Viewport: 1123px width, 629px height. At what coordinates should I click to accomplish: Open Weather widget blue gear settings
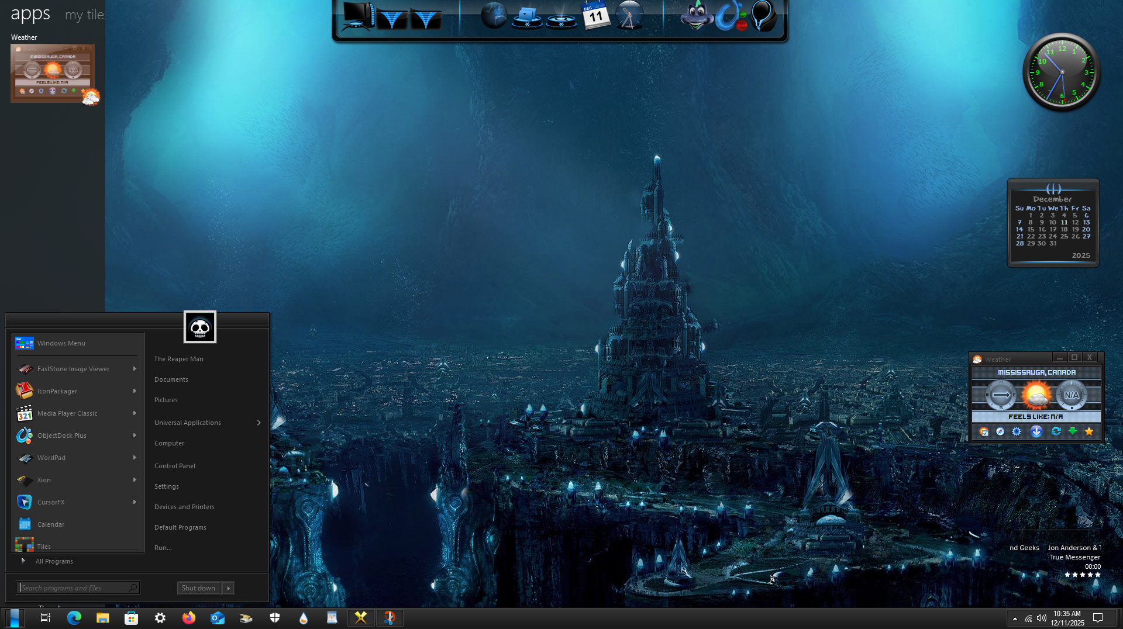click(x=1017, y=431)
